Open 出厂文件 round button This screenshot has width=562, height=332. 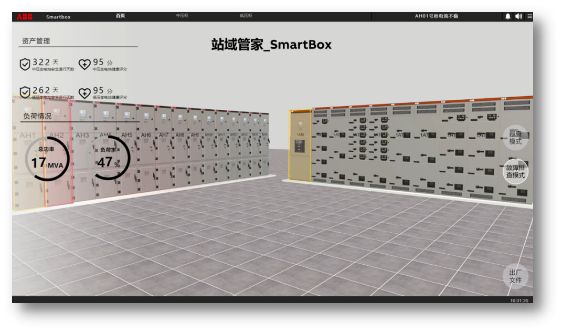(515, 276)
